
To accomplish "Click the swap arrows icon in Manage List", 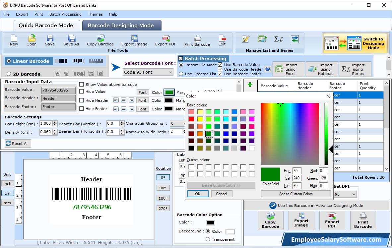I will click(295, 39).
